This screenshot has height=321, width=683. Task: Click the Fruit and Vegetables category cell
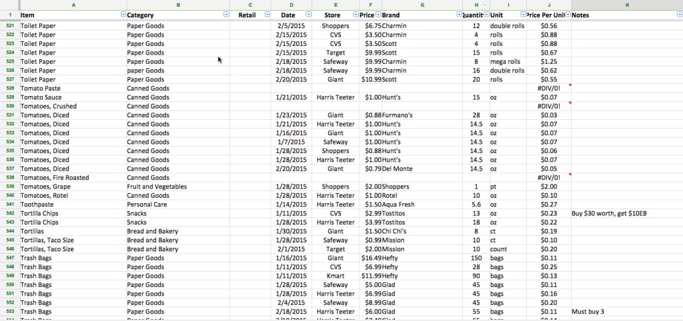point(178,186)
